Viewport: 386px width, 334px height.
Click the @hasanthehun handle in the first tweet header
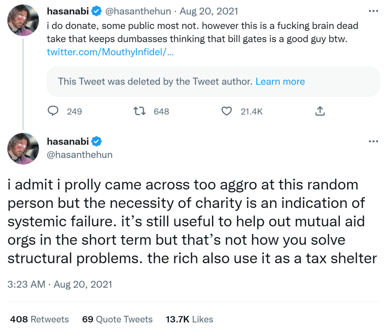pos(139,11)
